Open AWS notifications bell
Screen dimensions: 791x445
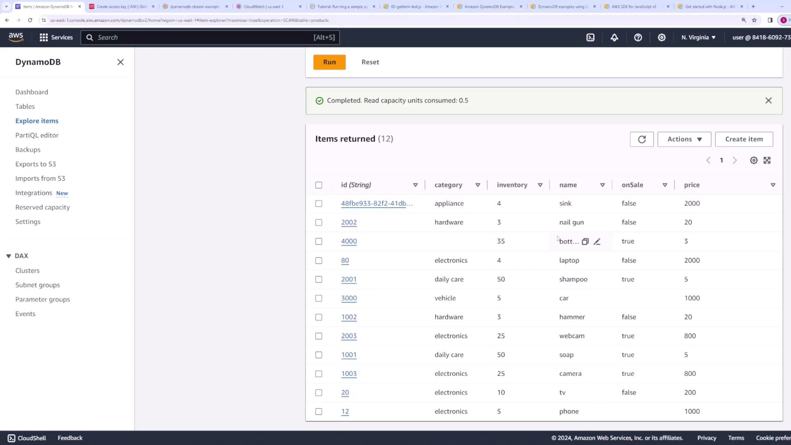pyautogui.click(x=614, y=37)
